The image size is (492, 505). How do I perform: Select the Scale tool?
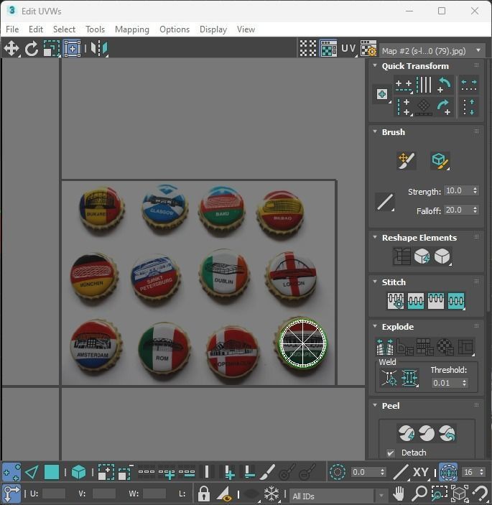tap(52, 49)
